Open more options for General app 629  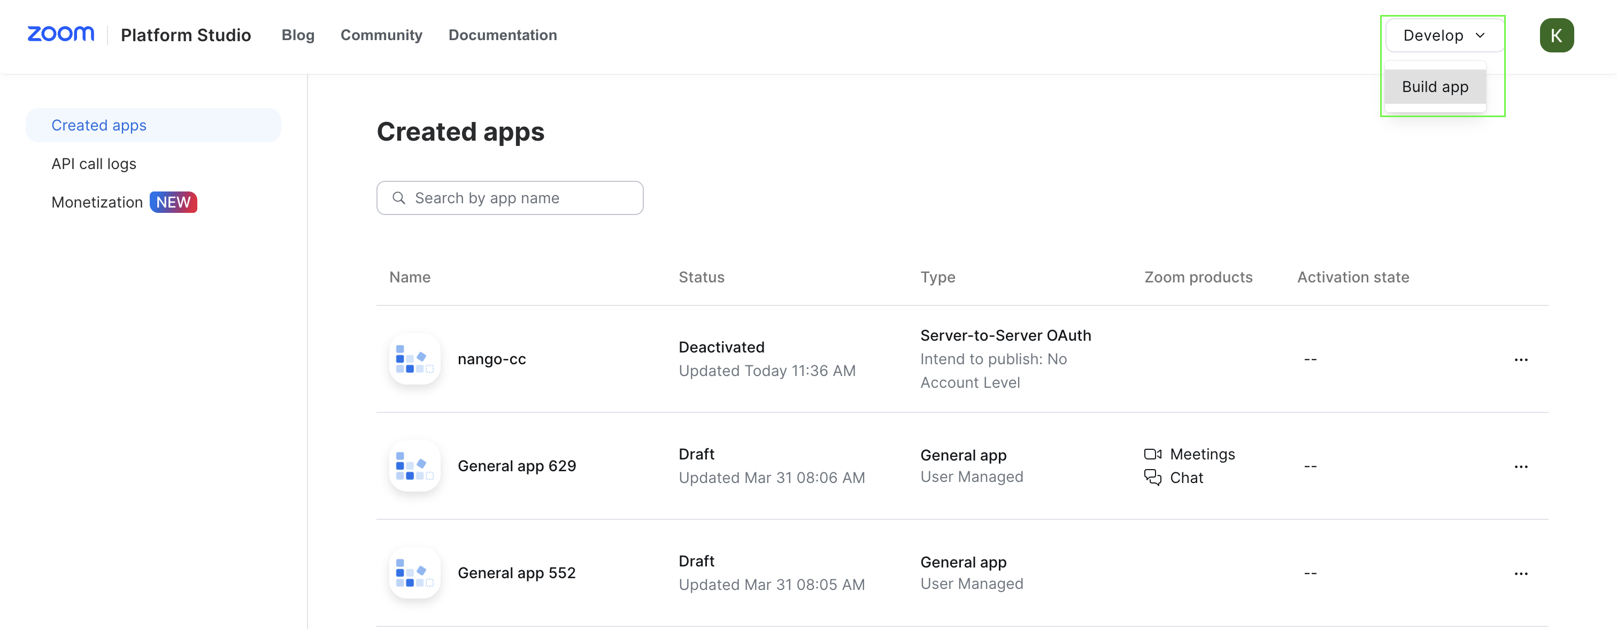[1520, 466]
